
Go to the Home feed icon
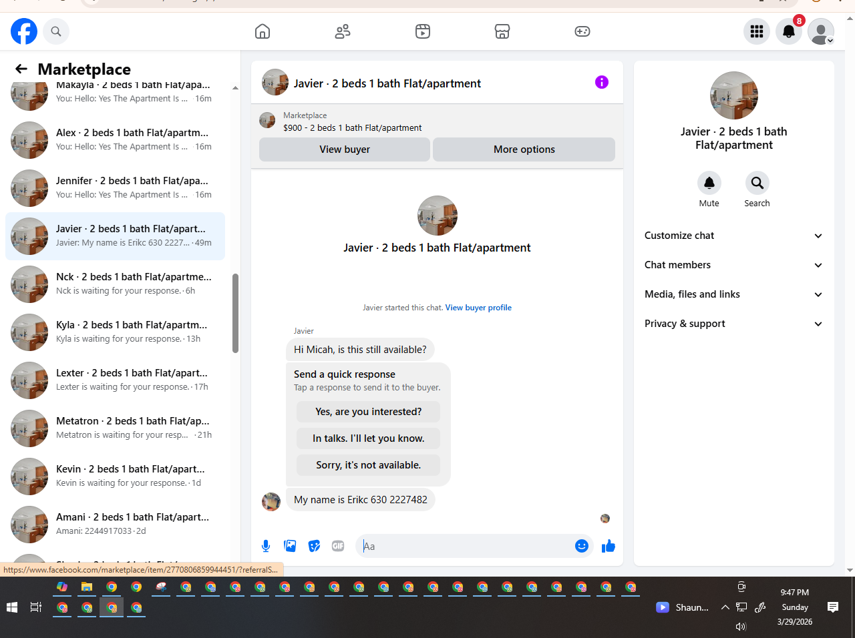click(263, 31)
